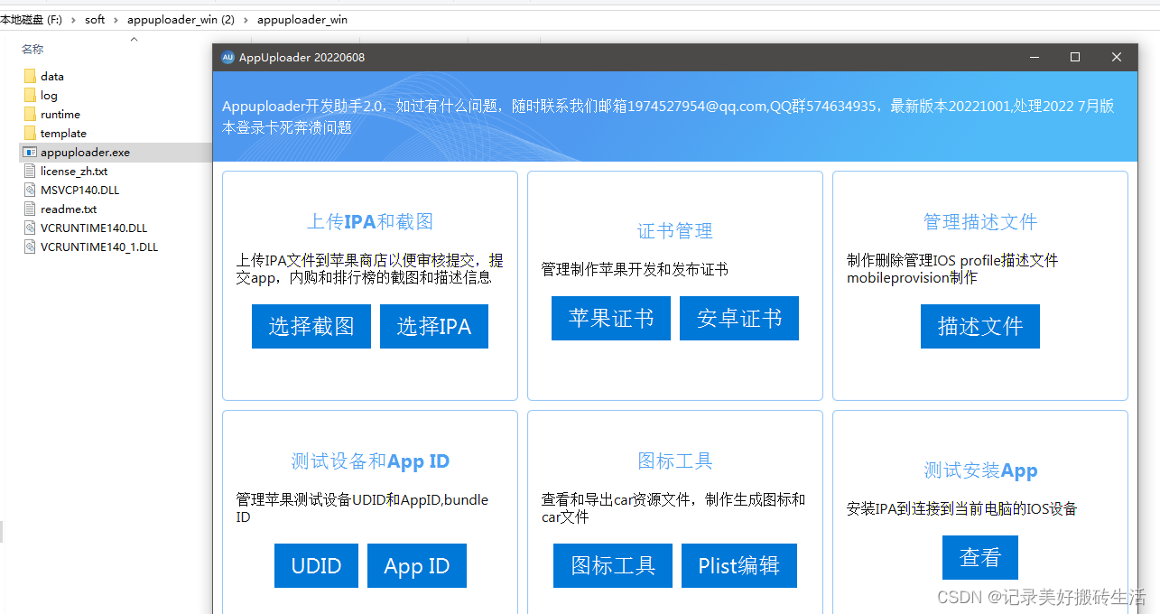Go to 本地磁盘 (F:) in the address bar

click(32, 20)
